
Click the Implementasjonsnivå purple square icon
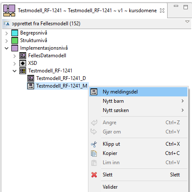pyautogui.click(x=15, y=48)
